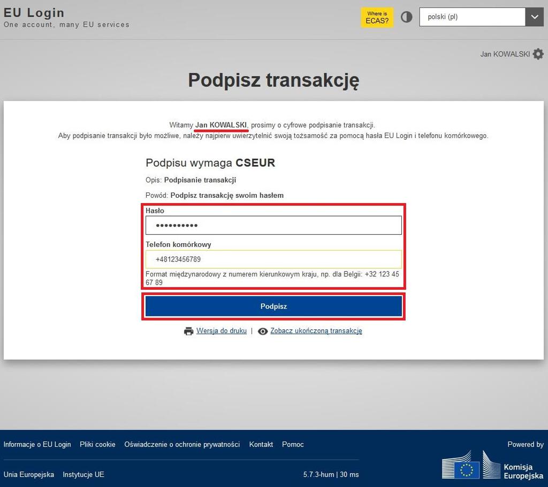Expand language list with chevron arrow
The image size is (548, 487).
pyautogui.click(x=535, y=17)
